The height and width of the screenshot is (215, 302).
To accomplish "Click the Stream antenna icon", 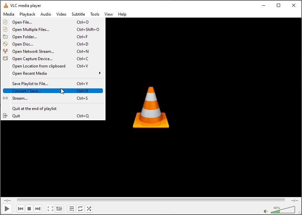I will pos(5,98).
